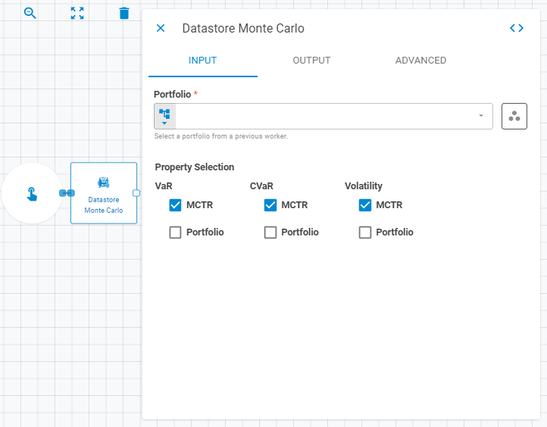Switch to the OUTPUT tab
This screenshot has width=547, height=427.
pyautogui.click(x=311, y=61)
